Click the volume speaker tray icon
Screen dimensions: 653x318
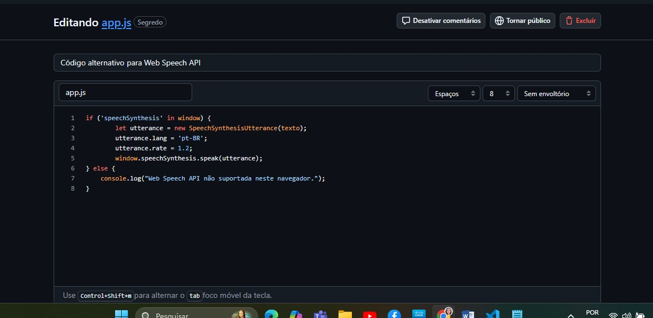[x=626, y=316]
